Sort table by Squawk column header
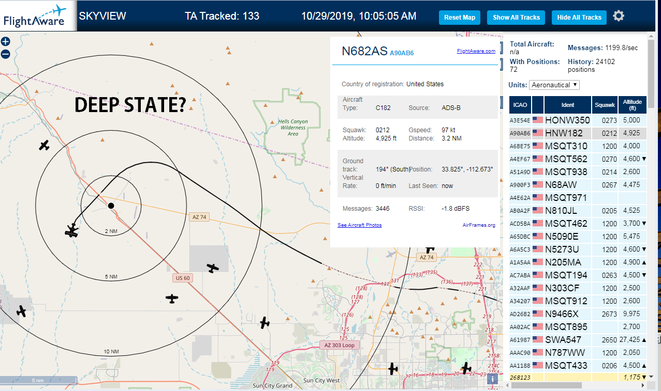Image resolution: width=661 pixels, height=391 pixels. pos(605,105)
